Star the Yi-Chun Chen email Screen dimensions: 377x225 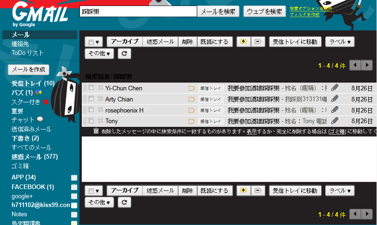100,88
